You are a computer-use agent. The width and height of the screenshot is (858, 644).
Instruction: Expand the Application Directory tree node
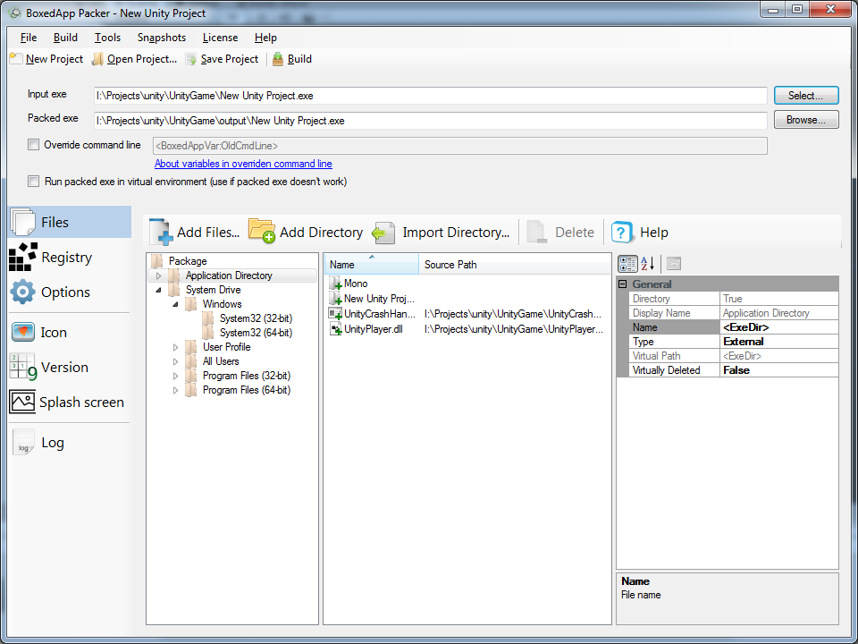click(159, 275)
